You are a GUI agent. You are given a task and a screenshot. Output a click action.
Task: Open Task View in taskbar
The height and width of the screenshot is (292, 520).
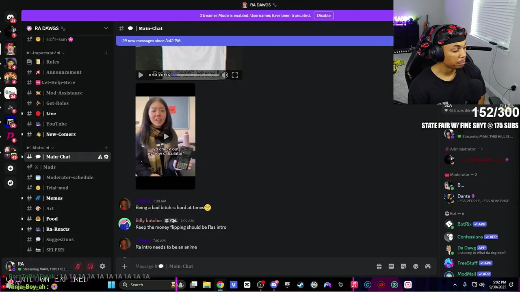(x=193, y=285)
